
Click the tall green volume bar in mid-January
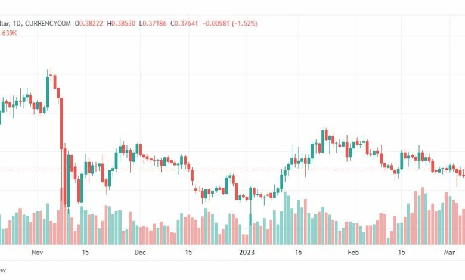pyautogui.click(x=286, y=219)
